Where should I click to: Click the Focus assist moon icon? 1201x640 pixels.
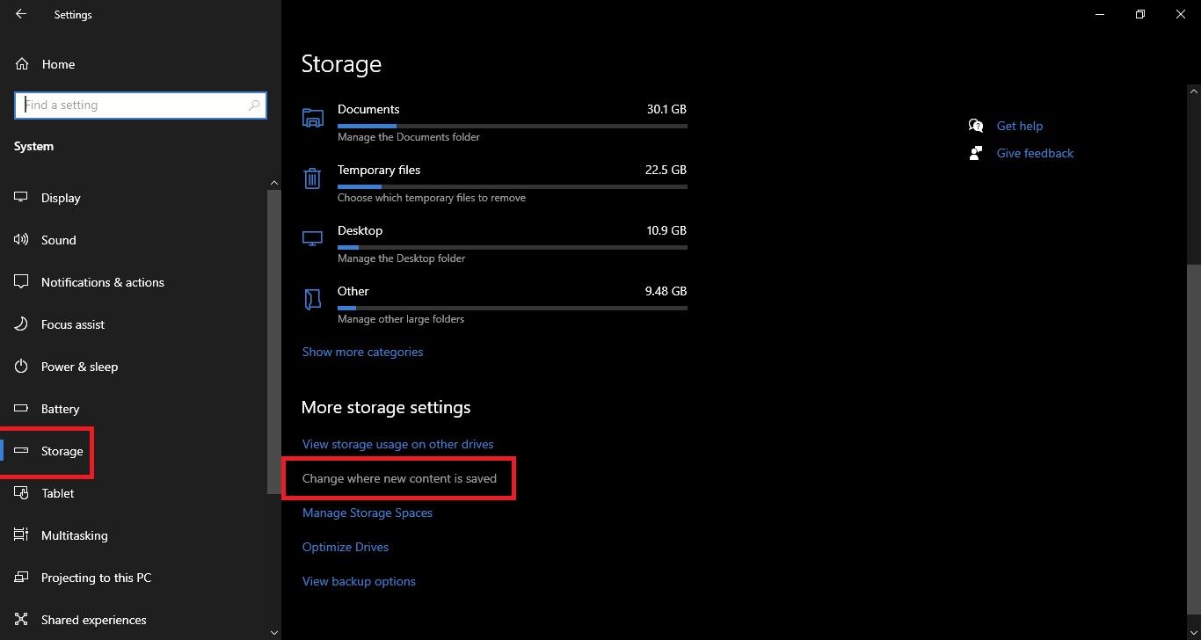(x=21, y=324)
